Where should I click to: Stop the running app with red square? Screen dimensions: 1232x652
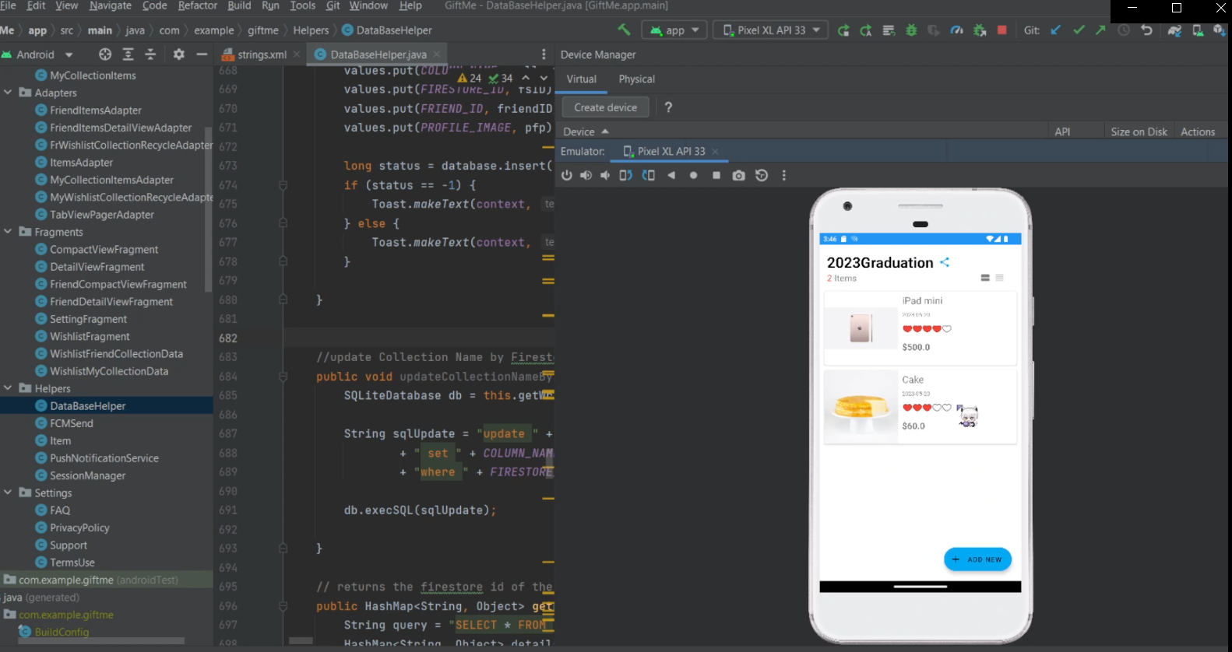click(1002, 30)
